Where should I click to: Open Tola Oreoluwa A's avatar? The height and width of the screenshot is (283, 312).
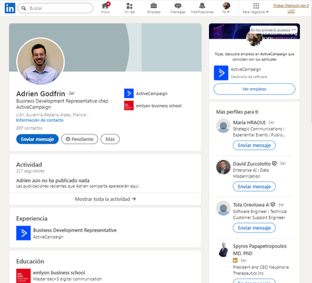[223, 208]
